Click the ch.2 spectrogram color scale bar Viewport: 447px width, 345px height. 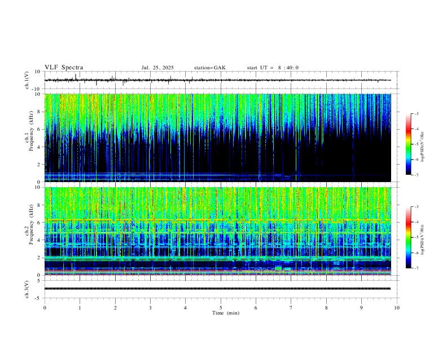(x=408, y=237)
